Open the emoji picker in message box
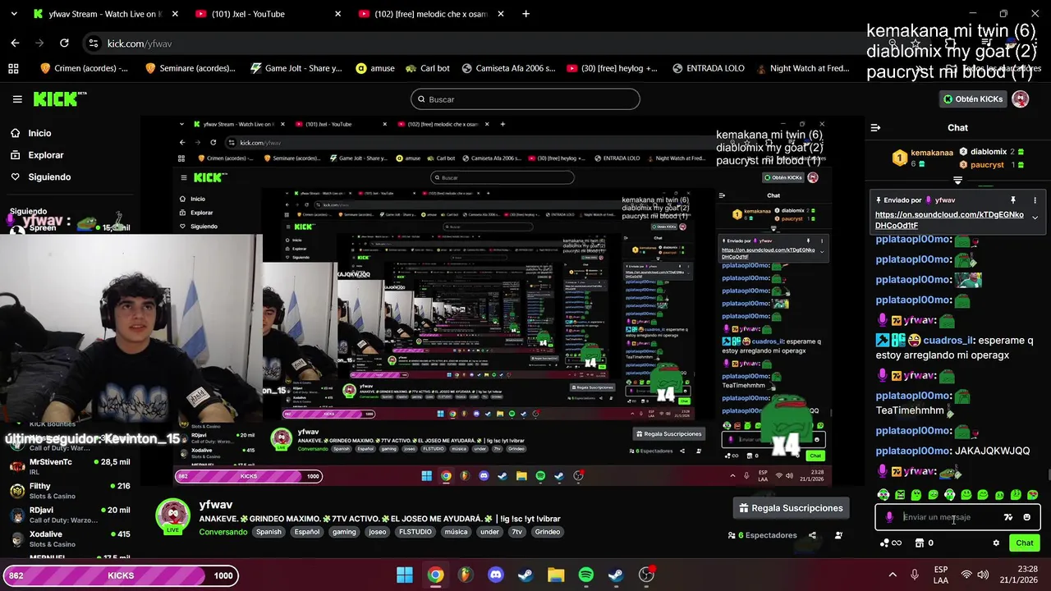Screen dimensions: 1051x591 coord(1026,517)
